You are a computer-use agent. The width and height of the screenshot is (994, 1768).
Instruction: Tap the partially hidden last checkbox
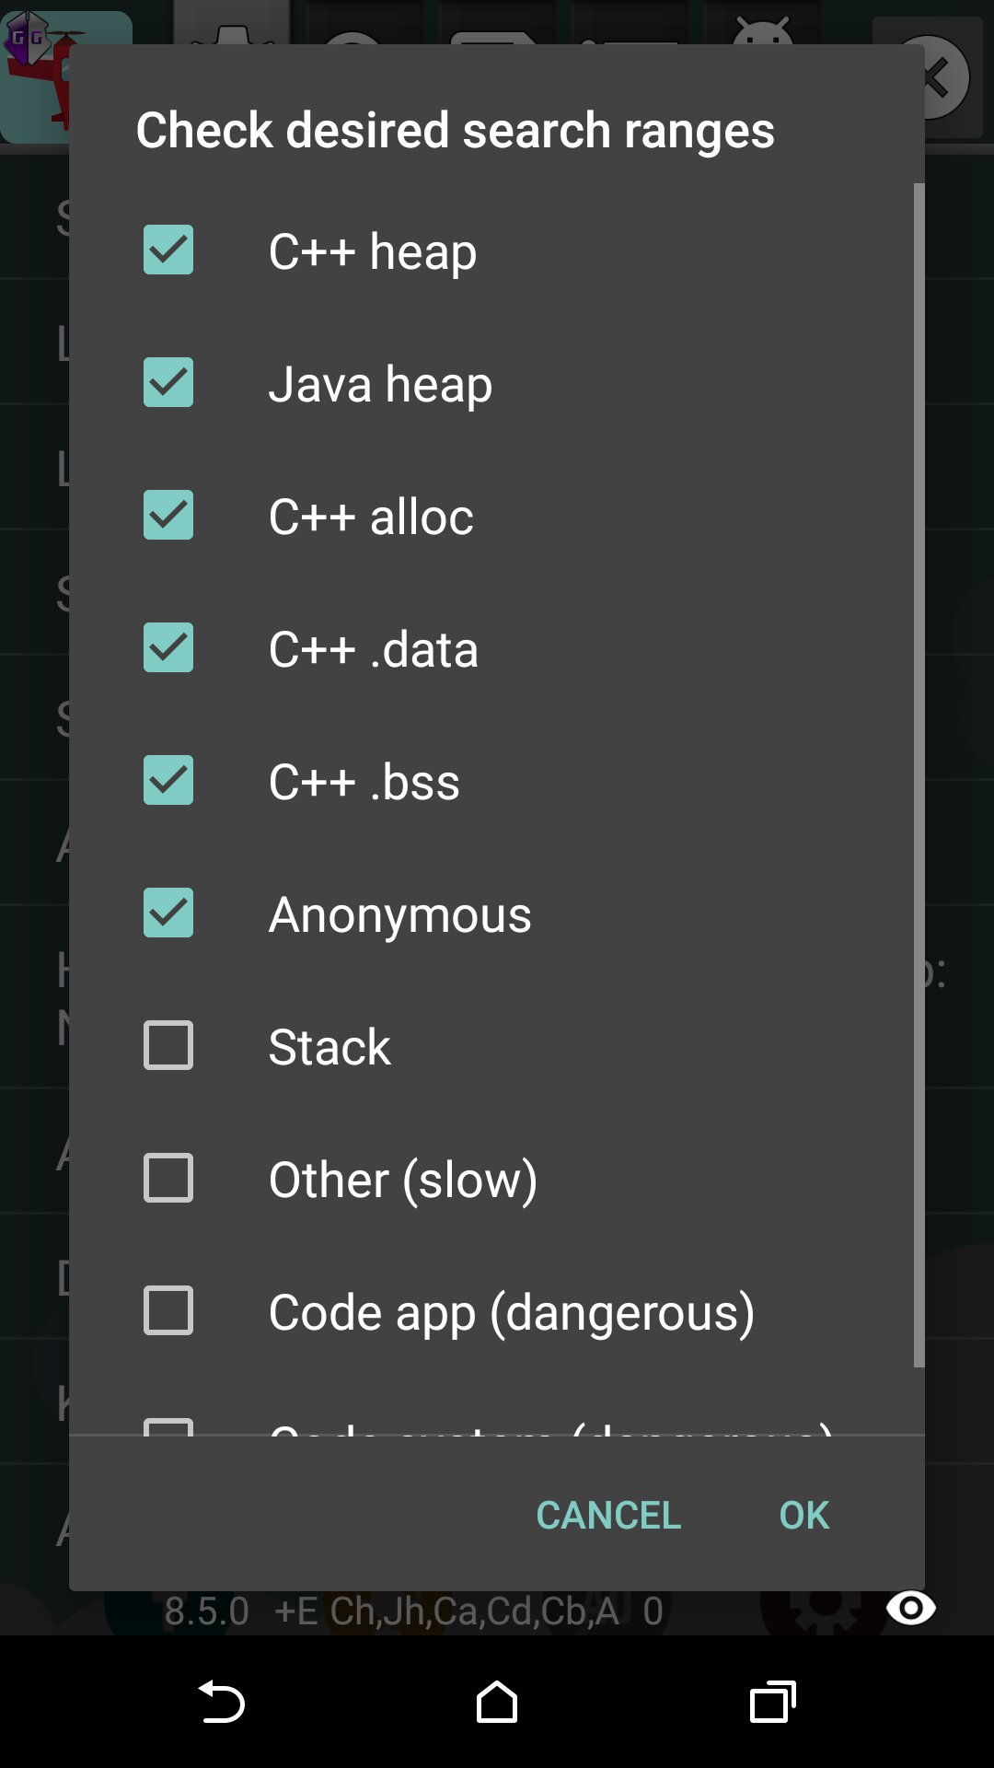tap(168, 1426)
